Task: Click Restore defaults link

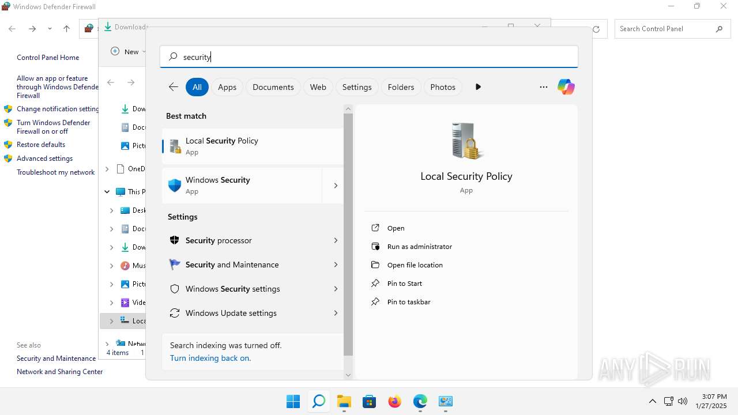Action: (x=41, y=145)
